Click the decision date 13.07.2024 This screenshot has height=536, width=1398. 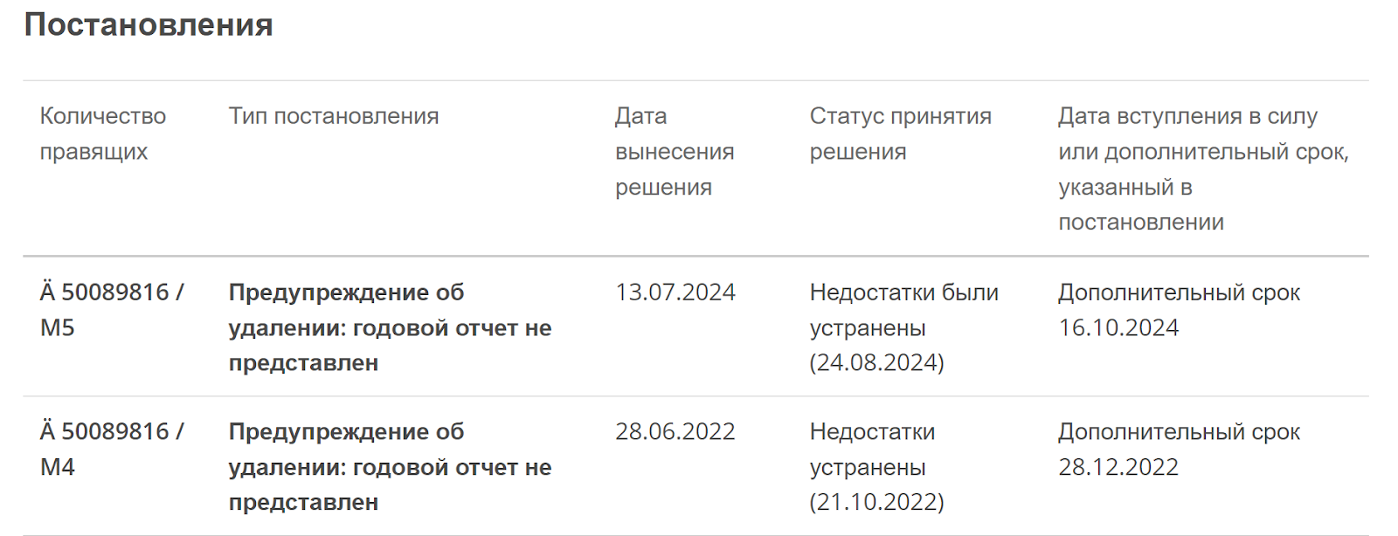[x=675, y=292]
